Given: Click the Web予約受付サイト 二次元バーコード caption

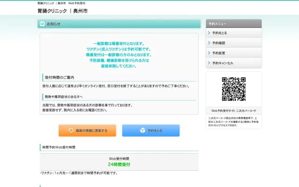Looking at the screenshot, I should 234,111.
